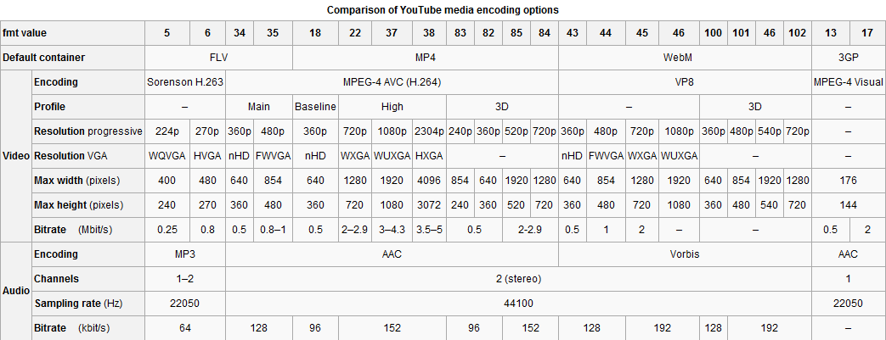Image resolution: width=886 pixels, height=340 pixels.
Task: Click the FLV default container cell
Action: (218, 58)
